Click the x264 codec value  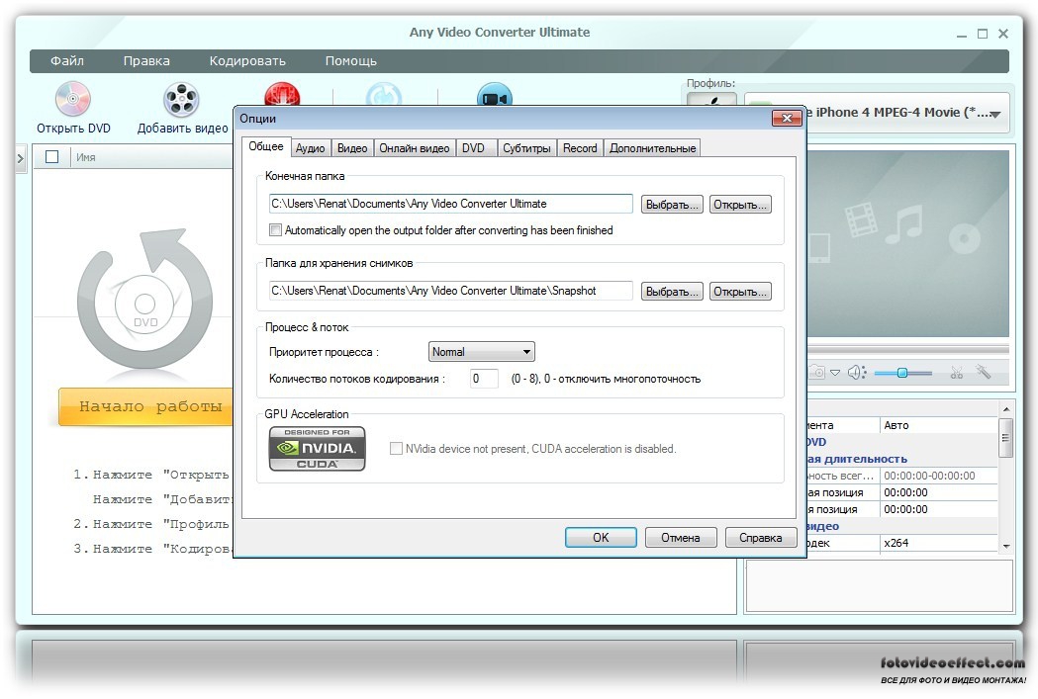click(939, 543)
